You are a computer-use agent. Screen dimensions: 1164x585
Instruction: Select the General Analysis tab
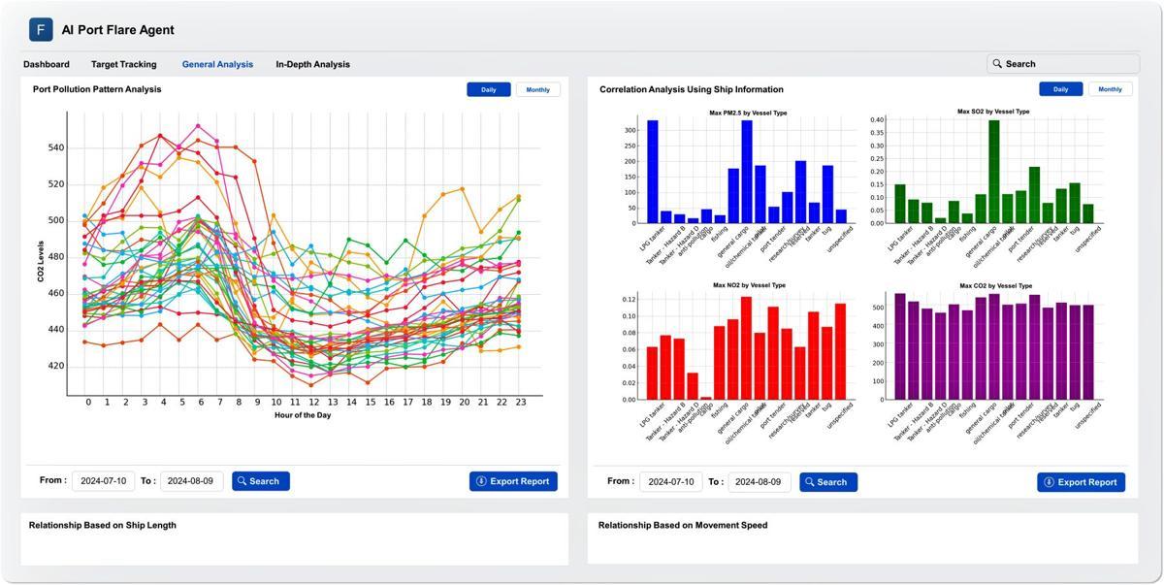pyautogui.click(x=217, y=64)
